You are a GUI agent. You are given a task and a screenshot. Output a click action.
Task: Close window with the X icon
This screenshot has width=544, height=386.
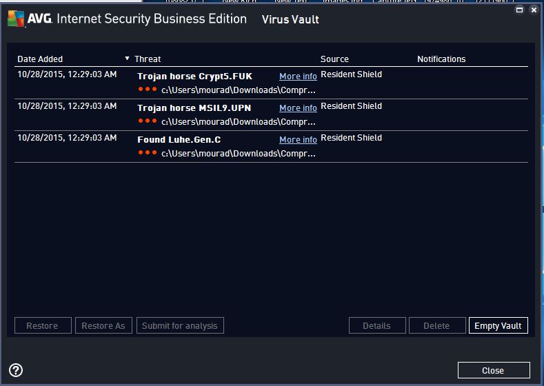[x=534, y=10]
